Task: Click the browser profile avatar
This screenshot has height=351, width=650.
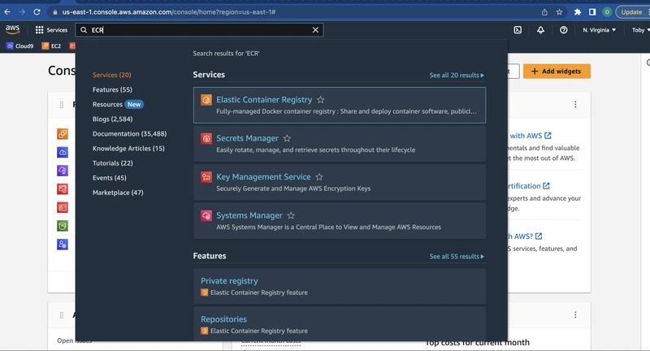Action: (607, 12)
